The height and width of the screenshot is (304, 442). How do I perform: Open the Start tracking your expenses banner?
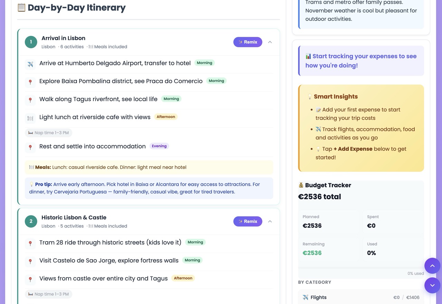(361, 61)
